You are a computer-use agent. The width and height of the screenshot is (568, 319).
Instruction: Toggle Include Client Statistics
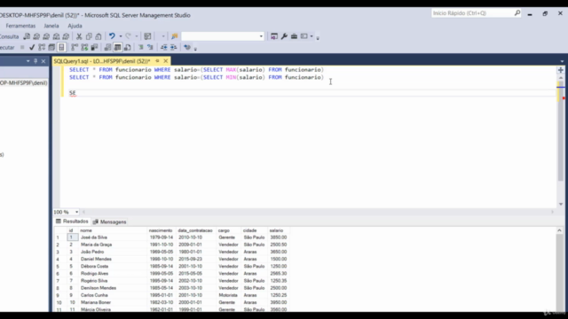tap(94, 47)
